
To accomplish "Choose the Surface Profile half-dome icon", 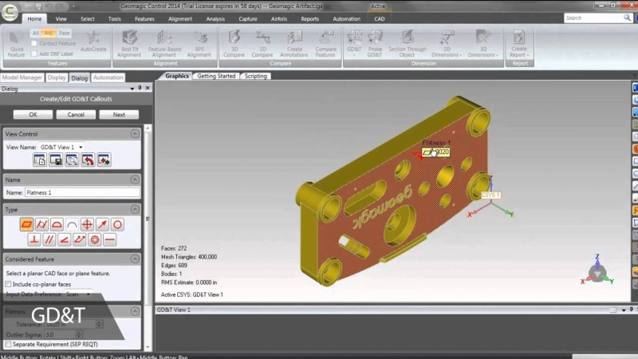I will [x=57, y=224].
